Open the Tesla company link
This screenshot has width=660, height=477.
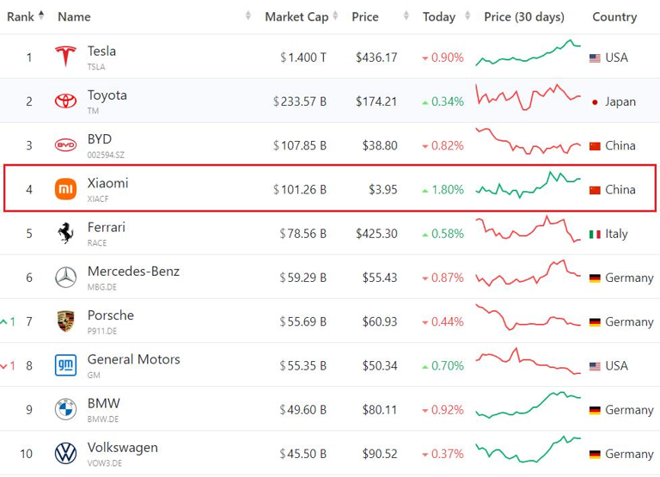[x=101, y=51]
